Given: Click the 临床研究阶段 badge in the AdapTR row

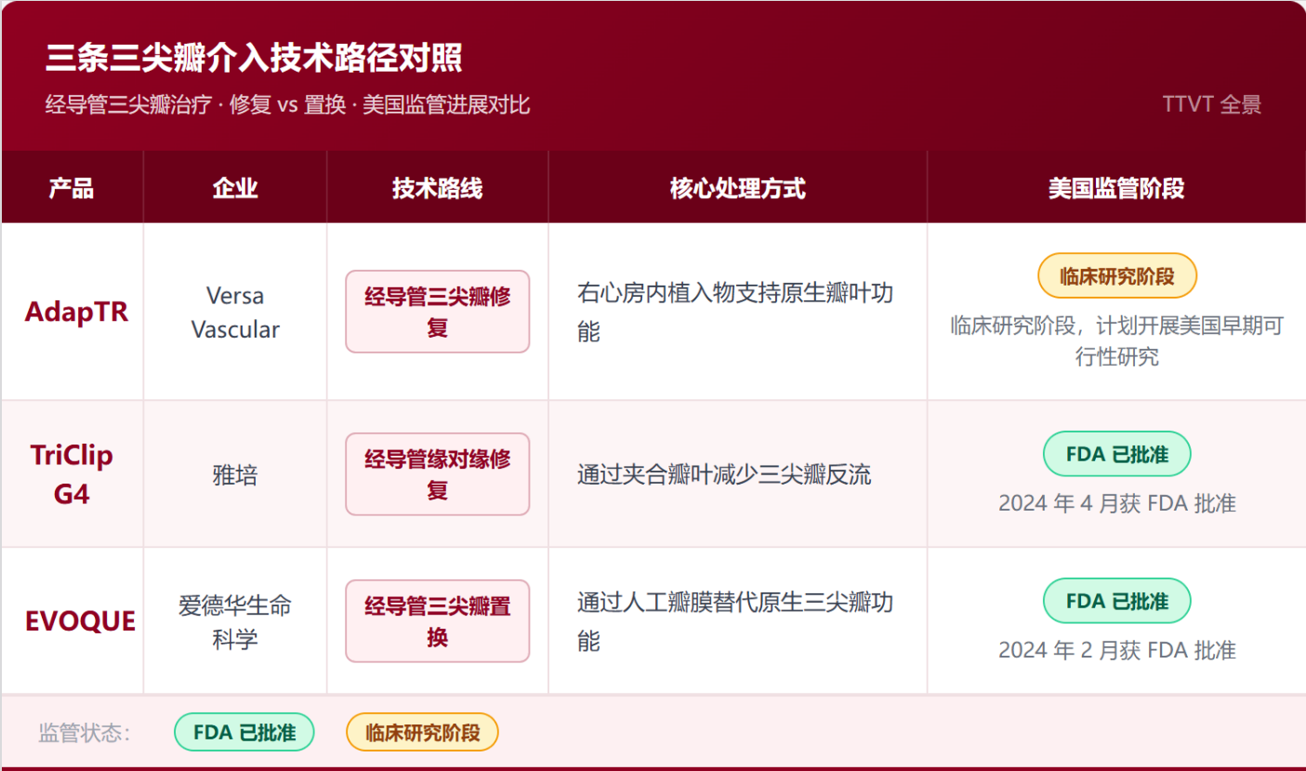Looking at the screenshot, I should pyautogui.click(x=1117, y=276).
